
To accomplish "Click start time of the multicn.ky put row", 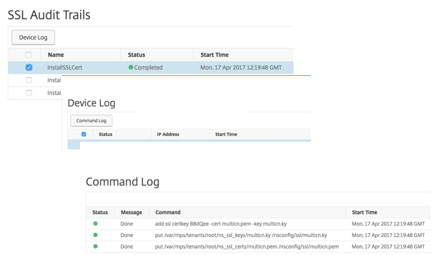I will (388, 235).
